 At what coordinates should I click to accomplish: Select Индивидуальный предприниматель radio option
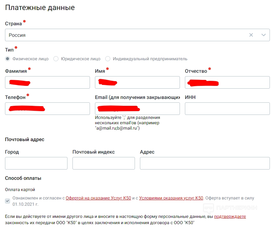point(108,59)
